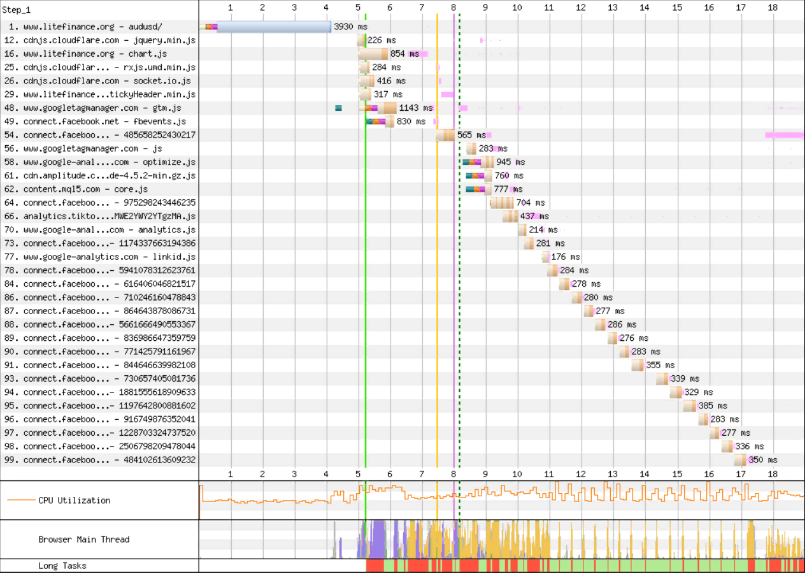
Task: Select the 945 ms timing value
Action: click(x=511, y=162)
